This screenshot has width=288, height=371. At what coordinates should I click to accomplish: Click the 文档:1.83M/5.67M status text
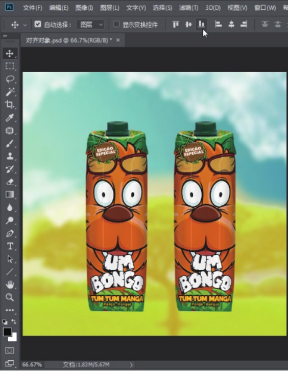click(x=86, y=364)
